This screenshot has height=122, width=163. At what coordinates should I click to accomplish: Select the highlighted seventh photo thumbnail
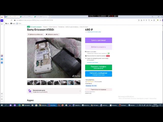pyautogui.click(x=71, y=83)
